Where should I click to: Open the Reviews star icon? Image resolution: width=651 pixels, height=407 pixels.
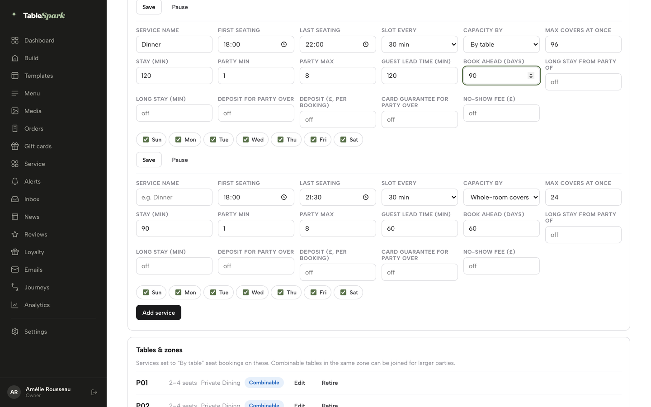pos(15,234)
